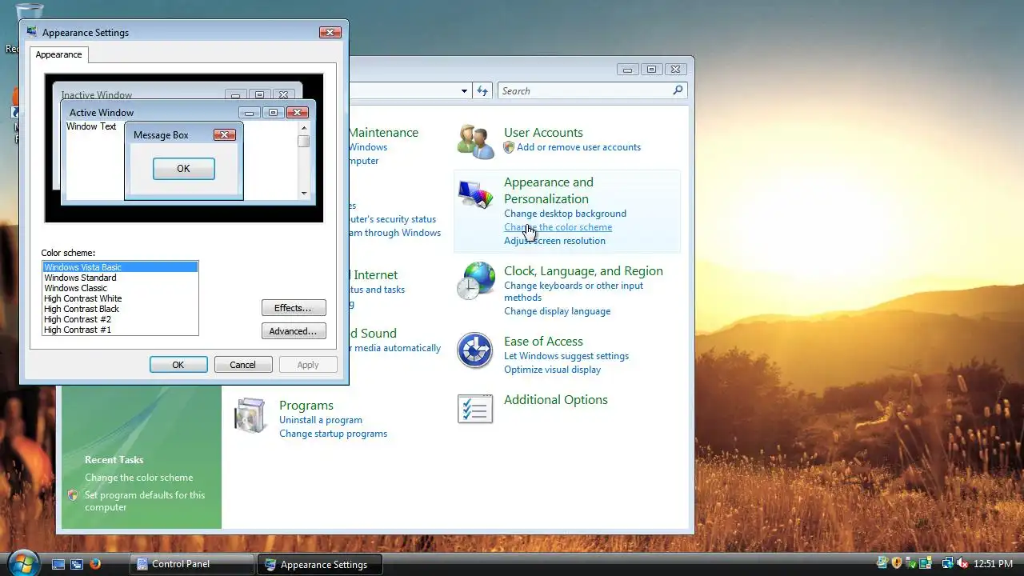Click Adjust screen resolution link
The image size is (1024, 576).
coord(554,241)
